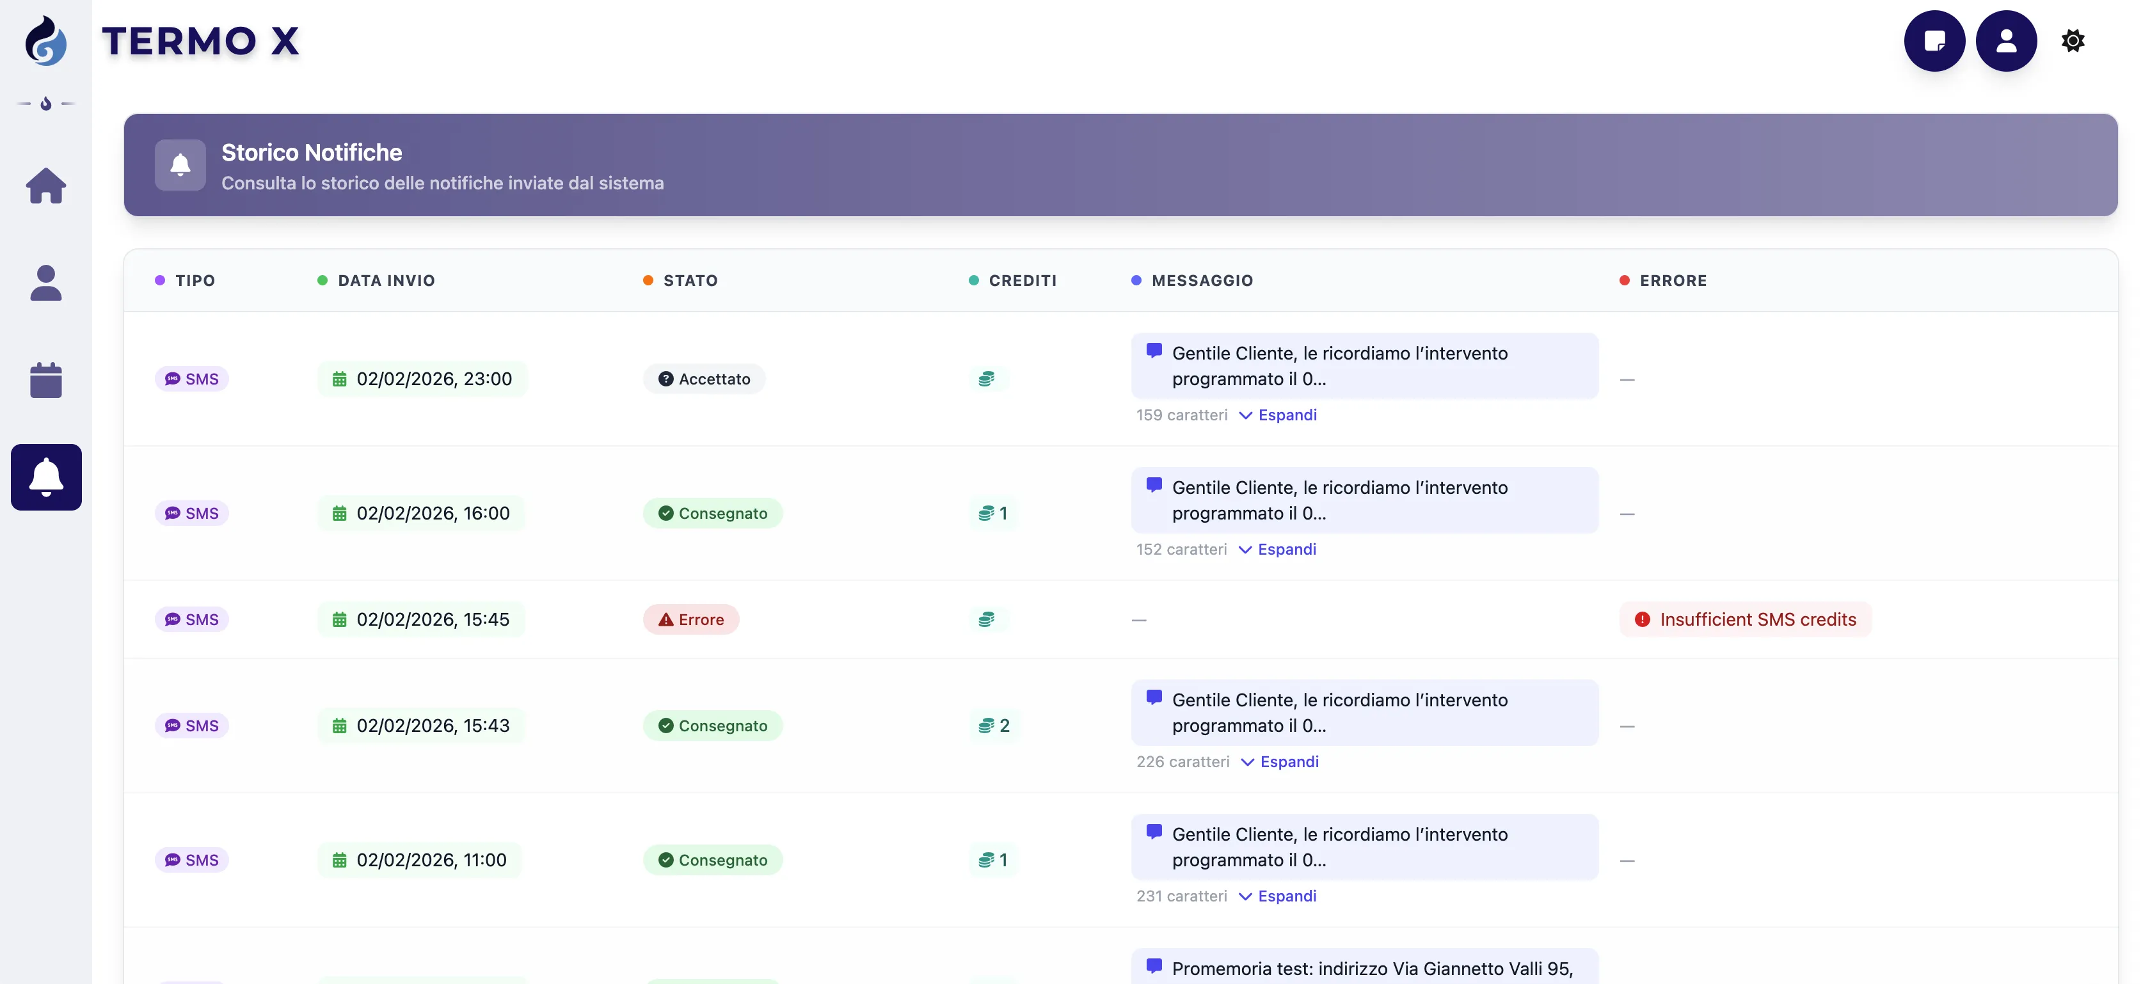Click the credits coin icon in Errore row

[x=987, y=619]
